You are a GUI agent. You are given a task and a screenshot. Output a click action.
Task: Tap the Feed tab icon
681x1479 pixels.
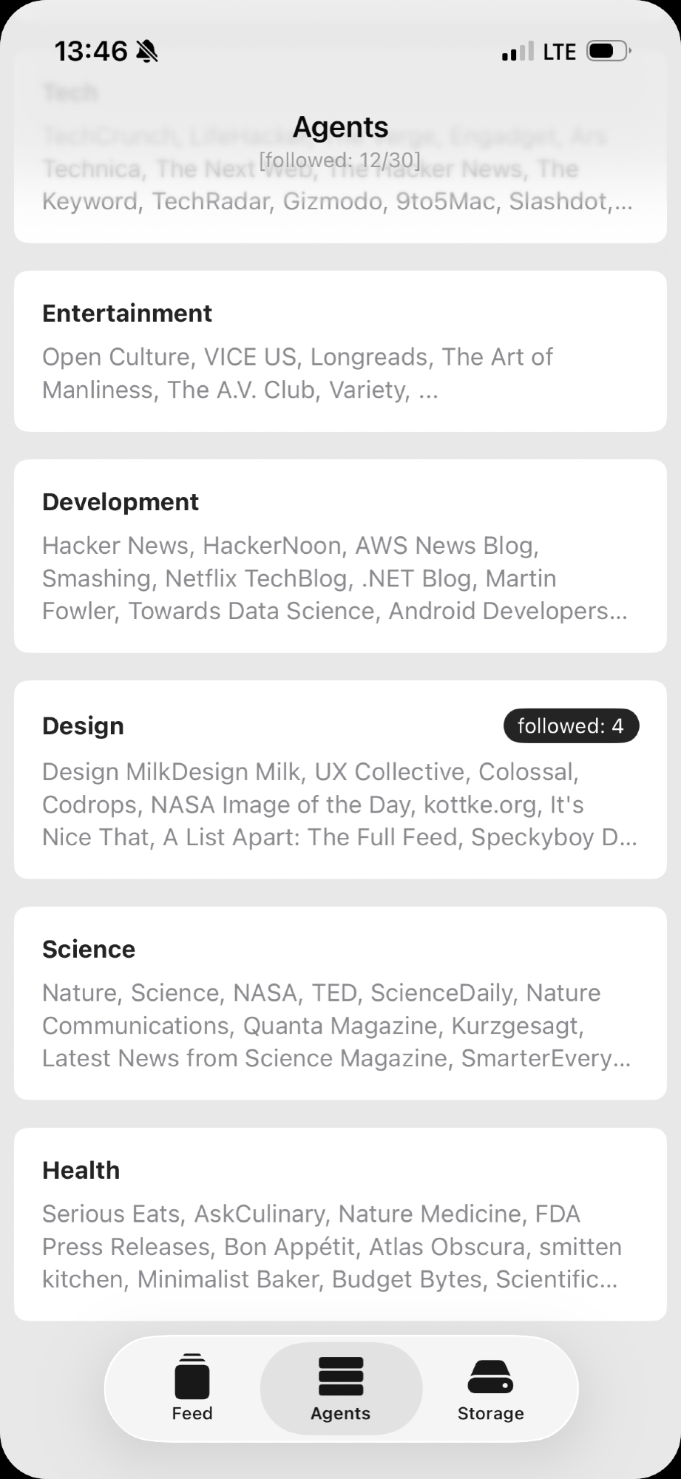[x=192, y=1377]
